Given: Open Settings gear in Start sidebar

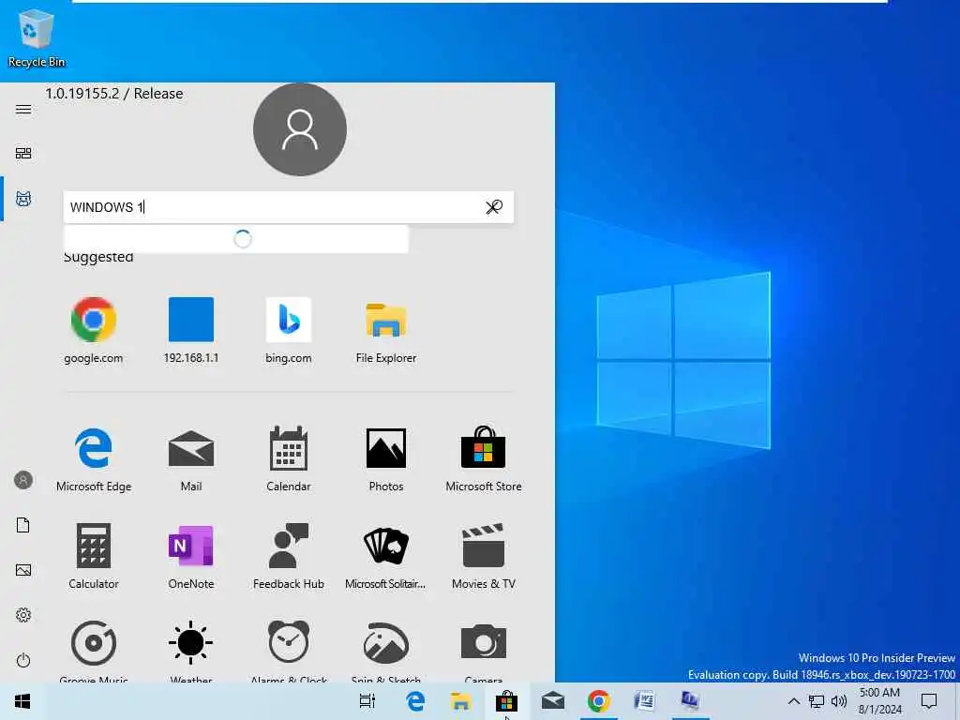Looking at the screenshot, I should [x=23, y=615].
